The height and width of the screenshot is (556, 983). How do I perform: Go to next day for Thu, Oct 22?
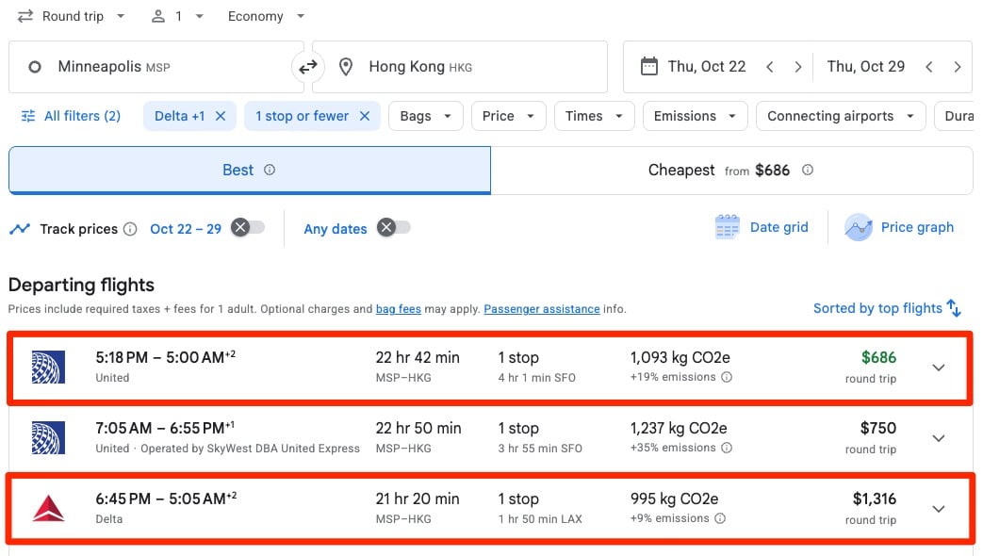[x=797, y=67]
